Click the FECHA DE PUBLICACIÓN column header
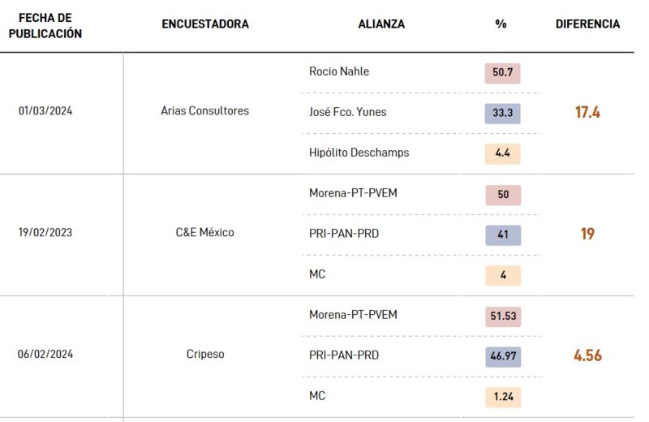The height and width of the screenshot is (422, 649). [x=45, y=26]
